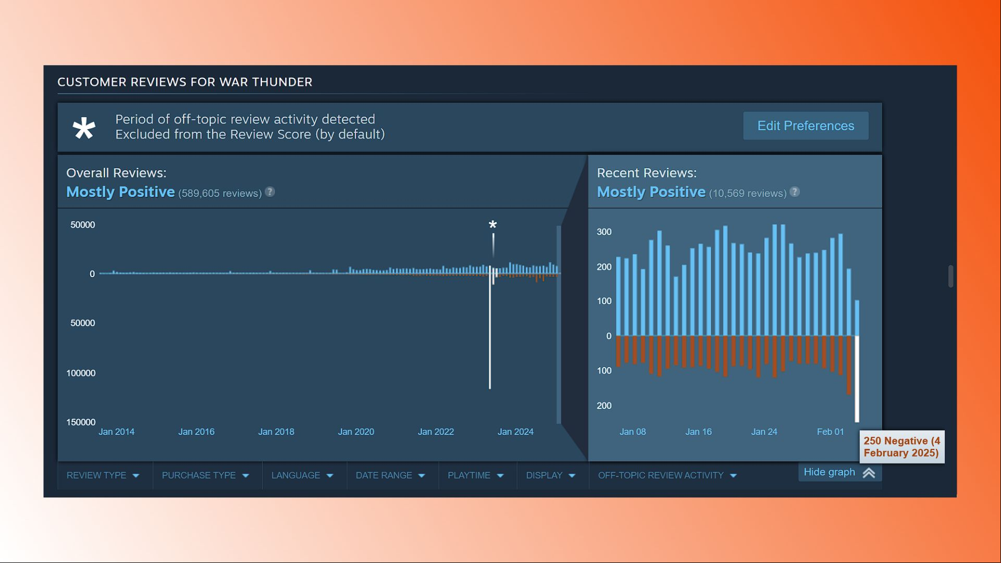The width and height of the screenshot is (1001, 563).
Task: Click the Jan 16 axis label
Action: tap(698, 432)
